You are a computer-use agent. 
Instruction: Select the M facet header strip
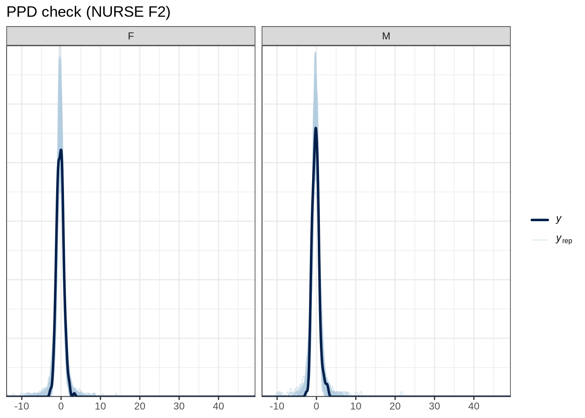click(386, 36)
